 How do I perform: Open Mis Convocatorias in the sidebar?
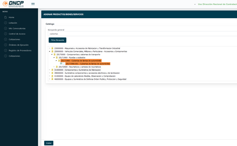tap(17, 29)
